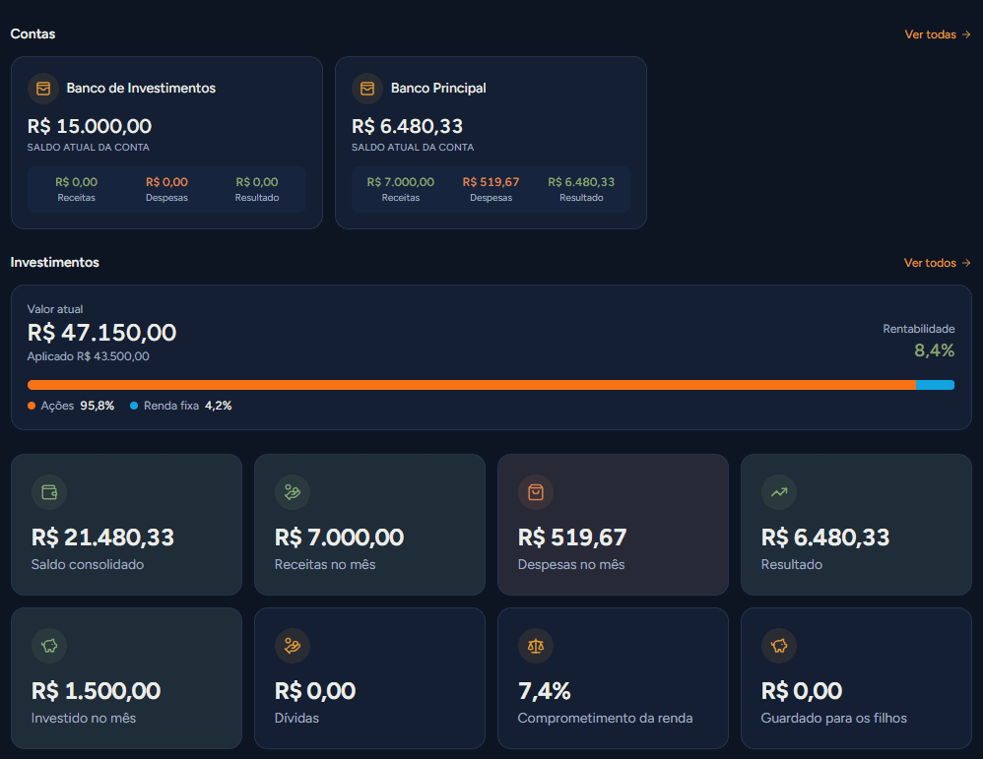Image resolution: width=983 pixels, height=759 pixels.
Task: Open the Ver todos investments link
Action: [x=938, y=263]
